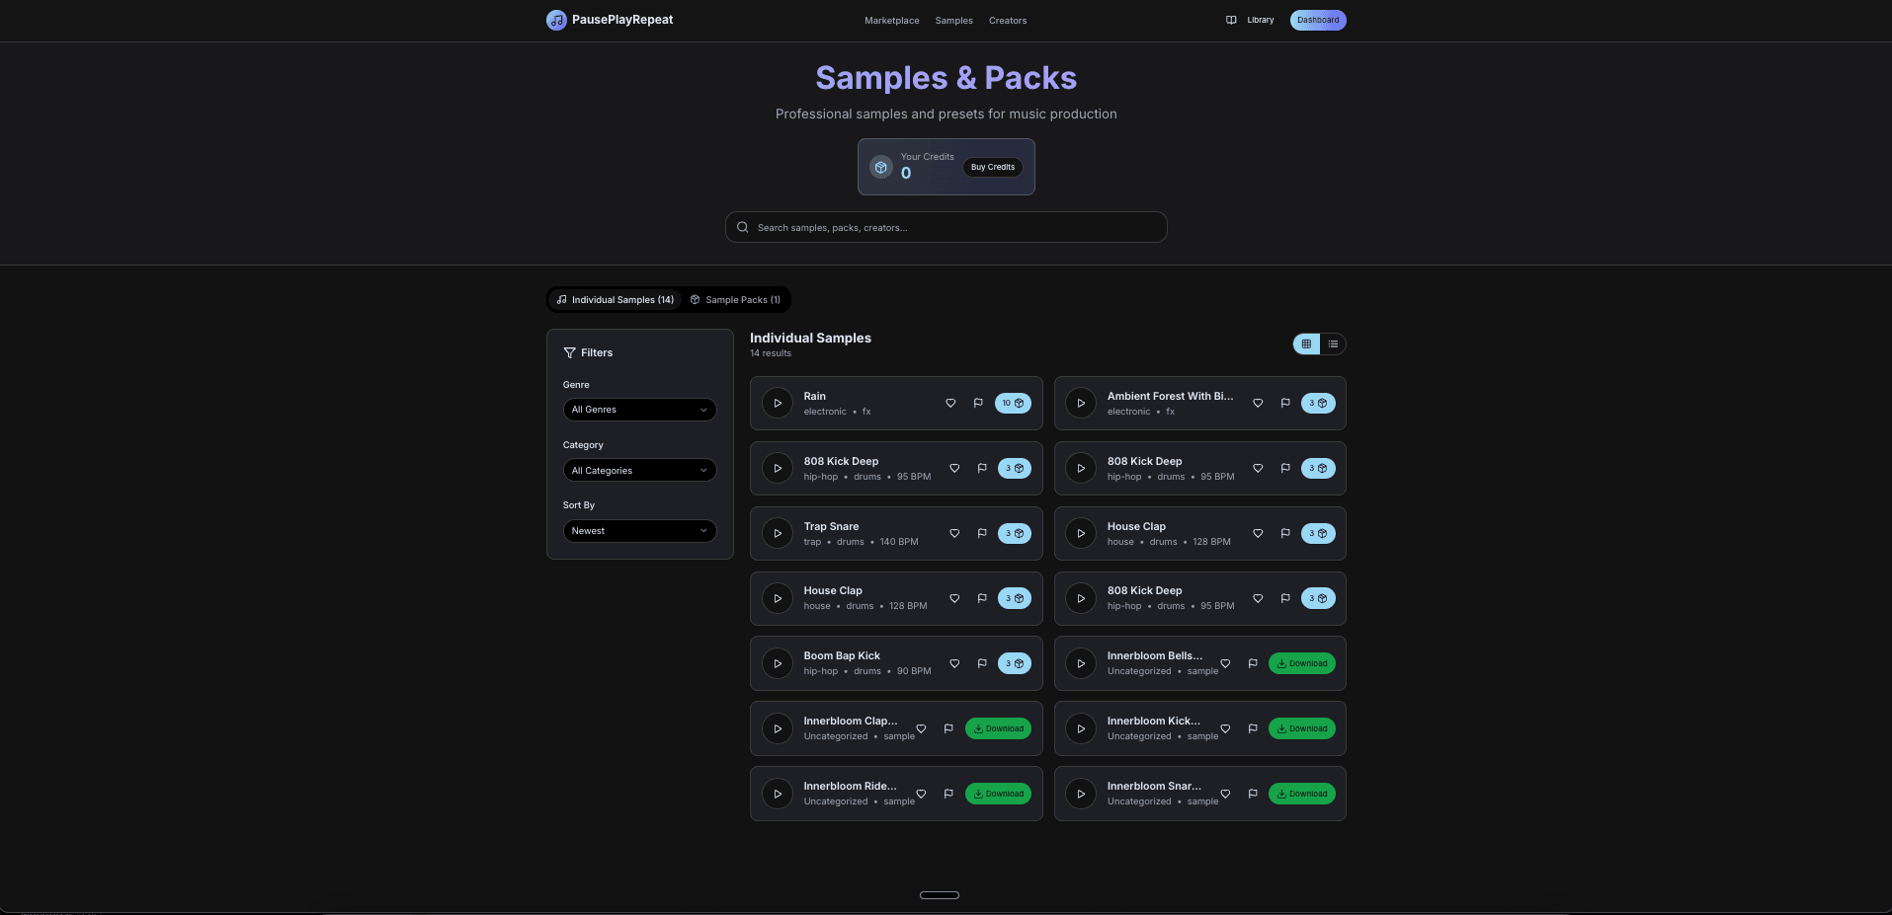Open the Marketplace menu item
This screenshot has height=915, width=1892.
[x=891, y=20]
